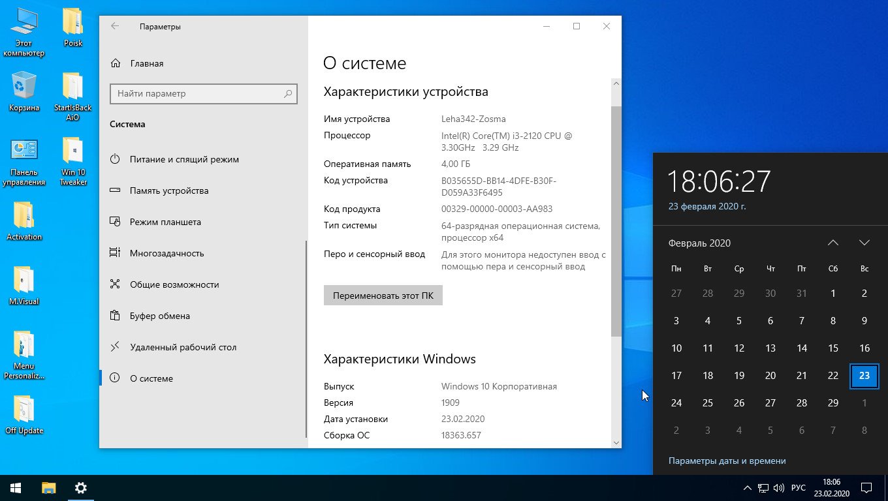Switch input language РУС indicator
The image size is (888, 501).
pyautogui.click(x=799, y=488)
